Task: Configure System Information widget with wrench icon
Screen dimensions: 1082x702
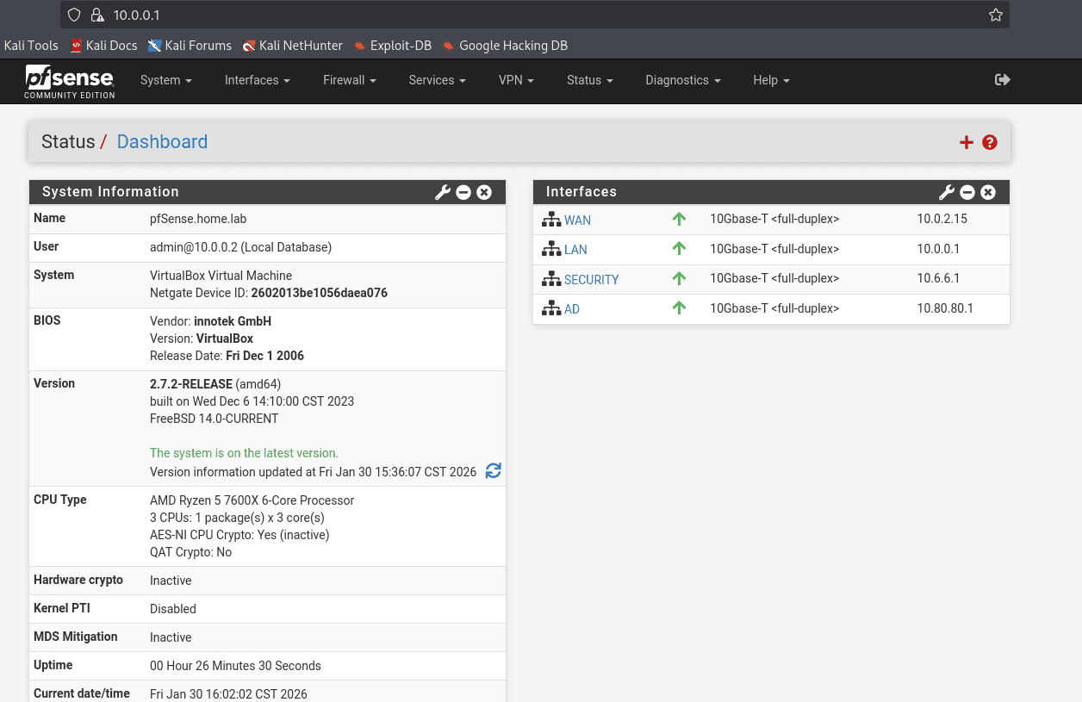Action: [443, 192]
